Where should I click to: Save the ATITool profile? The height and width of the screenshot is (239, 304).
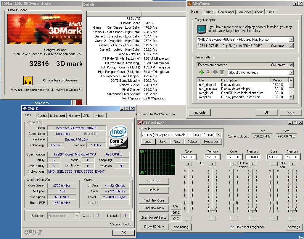click(x=163, y=142)
